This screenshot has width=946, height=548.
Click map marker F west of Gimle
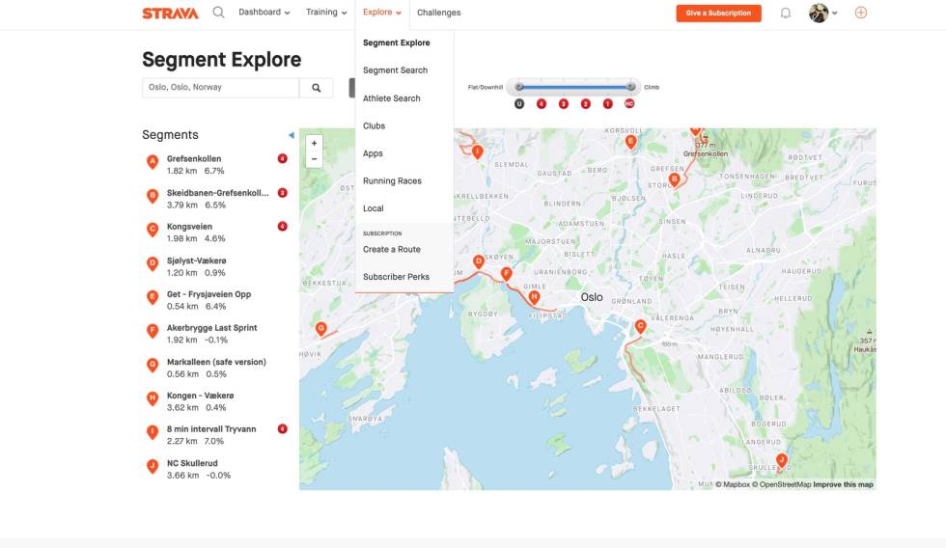pos(506,274)
